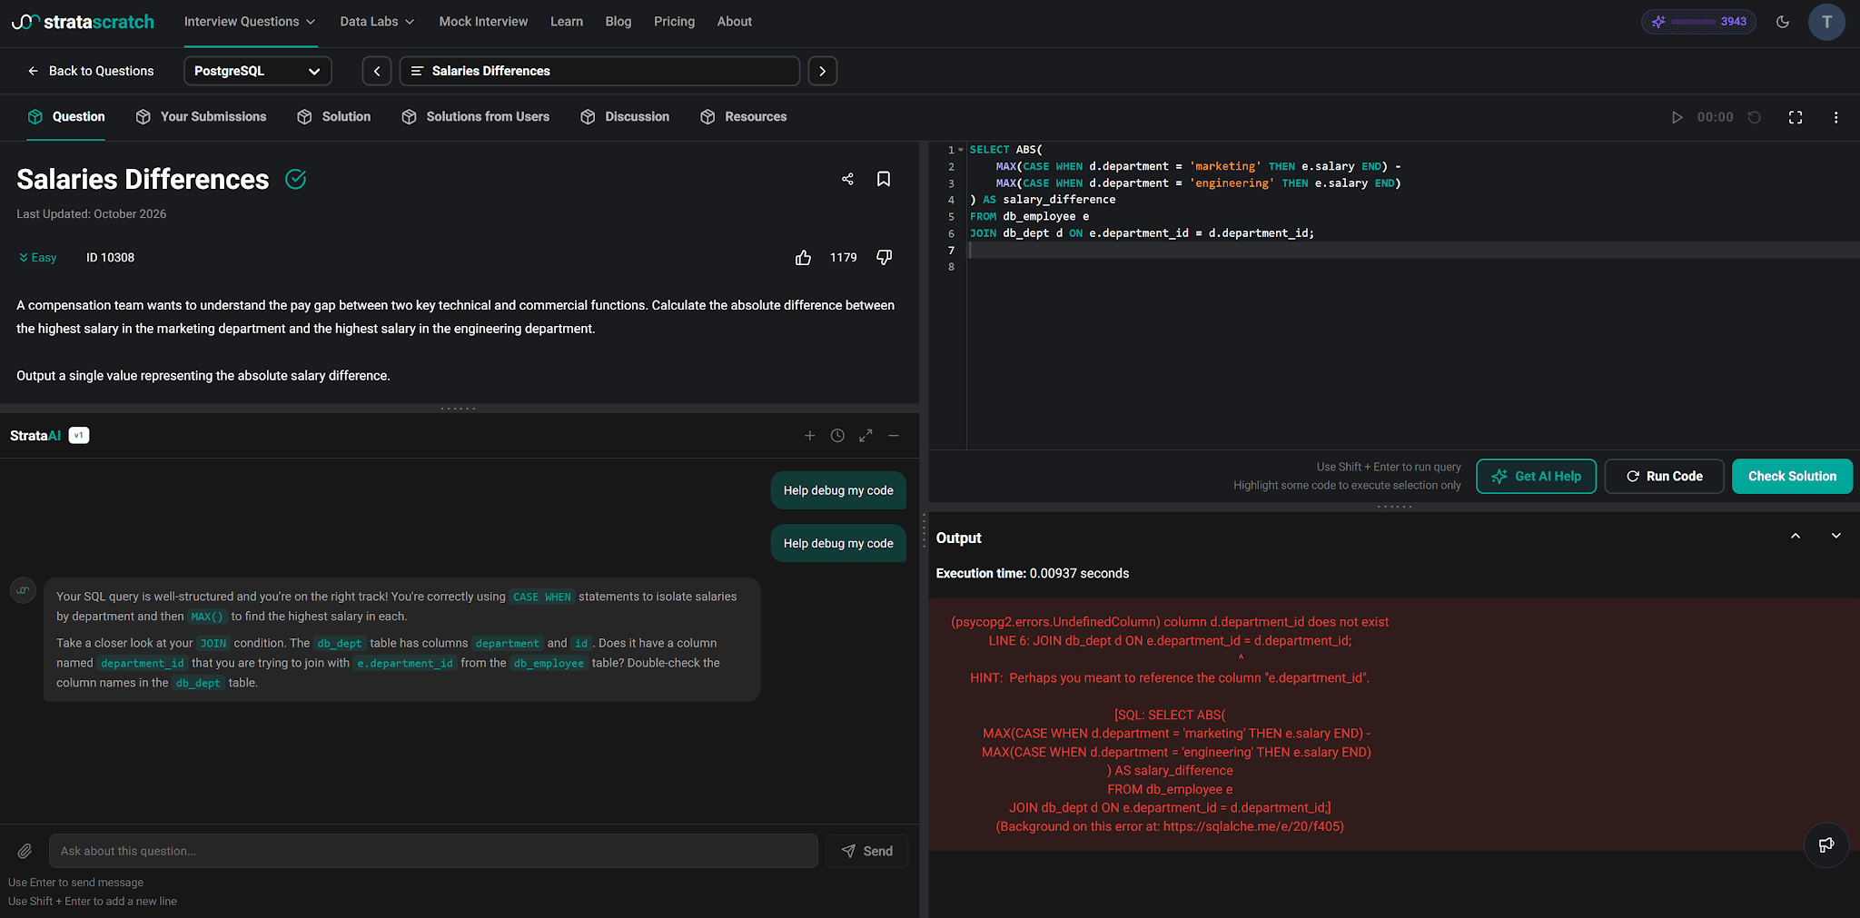The height and width of the screenshot is (918, 1860).
Task: Click the AI credits progress bar 3943
Action: point(1698,22)
